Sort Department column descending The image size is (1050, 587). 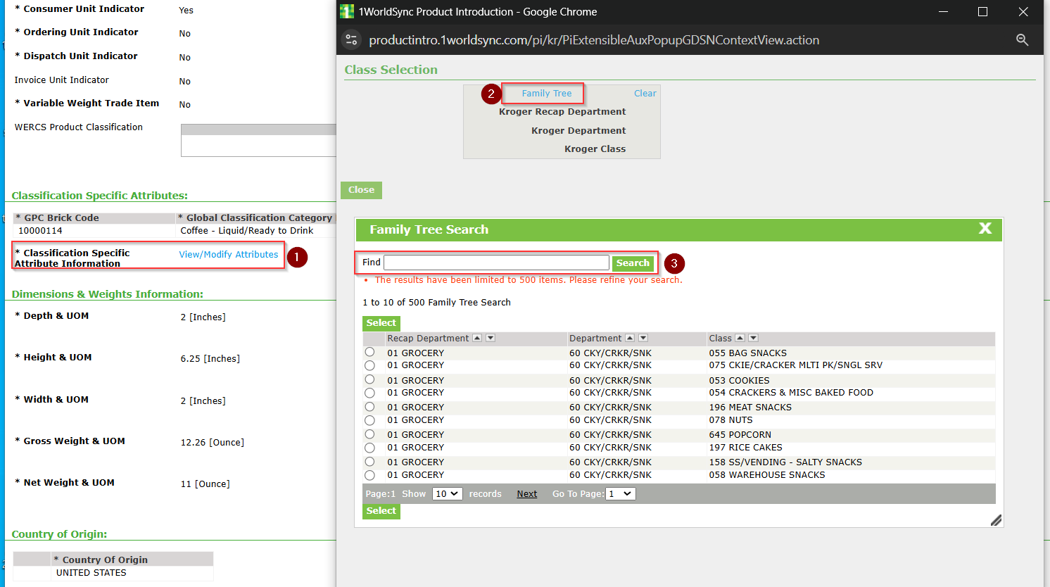click(643, 338)
